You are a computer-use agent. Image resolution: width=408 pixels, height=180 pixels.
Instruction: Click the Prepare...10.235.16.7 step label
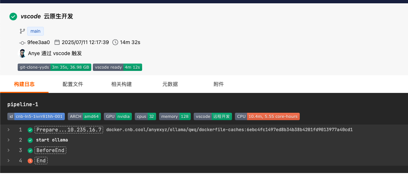click(x=69, y=130)
